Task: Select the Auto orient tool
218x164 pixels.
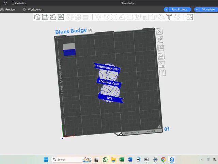Action: (x=53, y=17)
